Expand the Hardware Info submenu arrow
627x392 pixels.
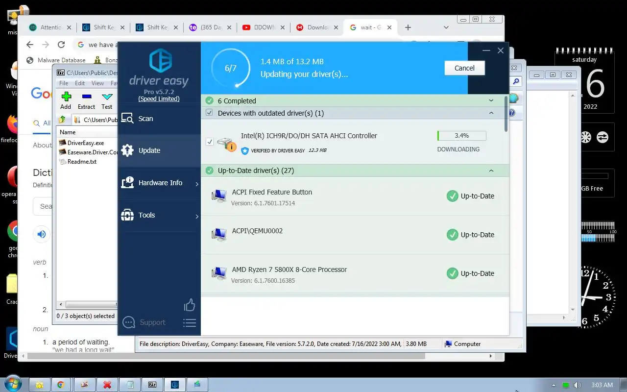[x=197, y=184]
